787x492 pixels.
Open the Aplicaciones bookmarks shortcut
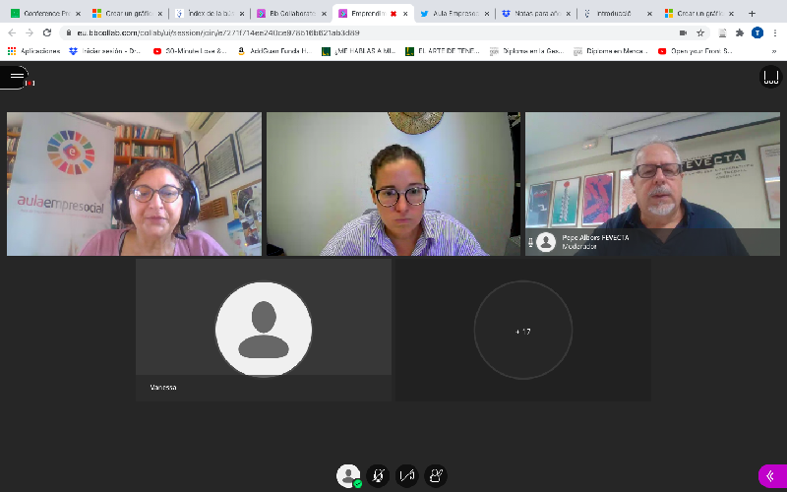(33, 50)
